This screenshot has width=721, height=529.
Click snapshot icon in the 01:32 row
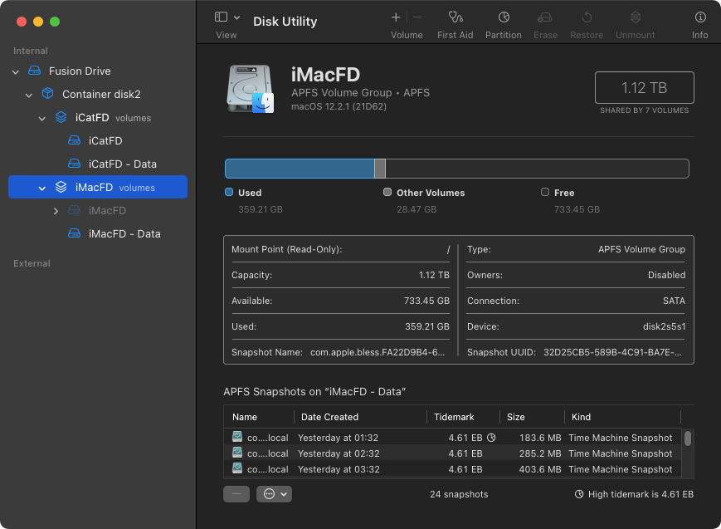pyautogui.click(x=237, y=437)
